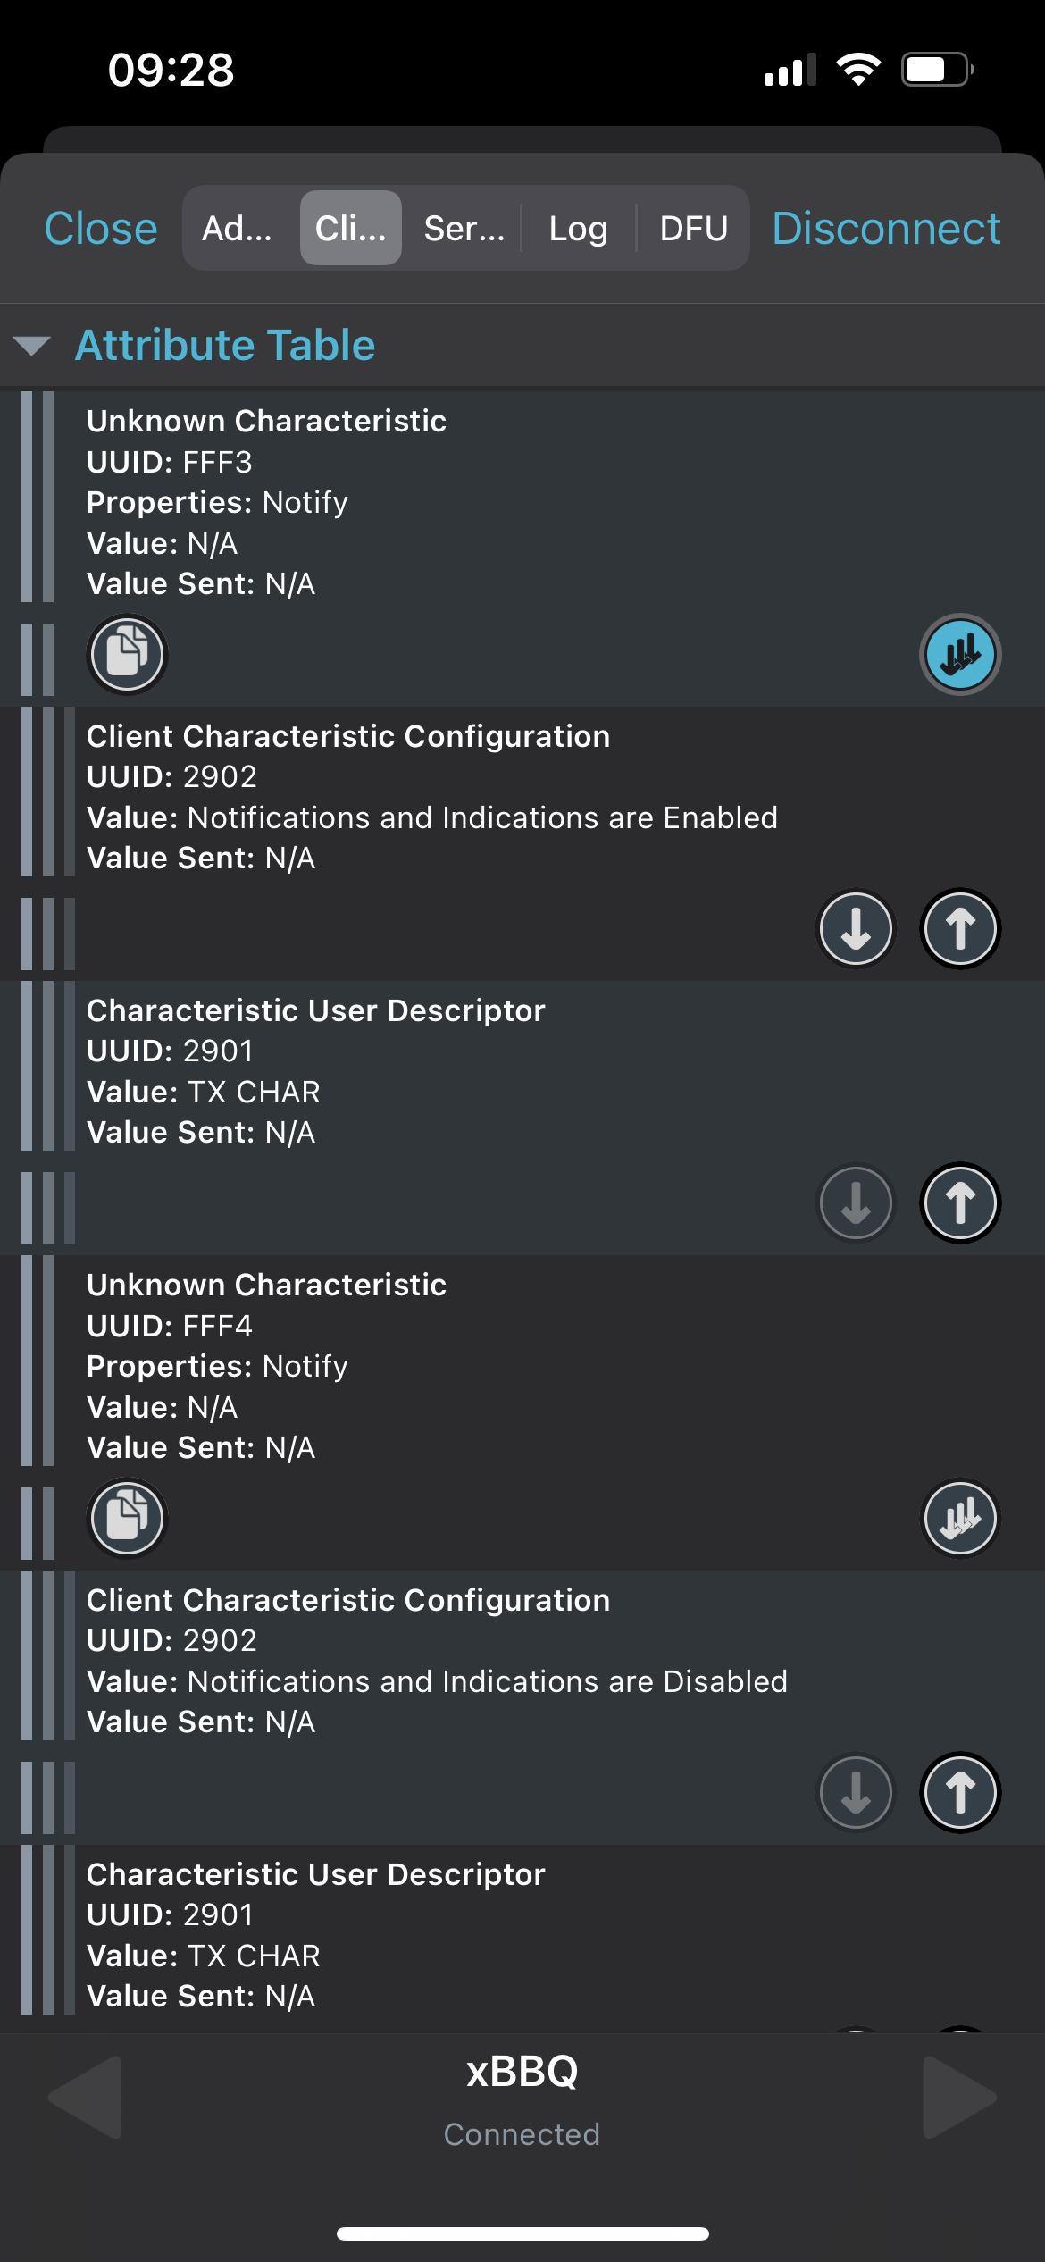
Task: Write to first TX CHAR user descriptor
Action: 960,1202
